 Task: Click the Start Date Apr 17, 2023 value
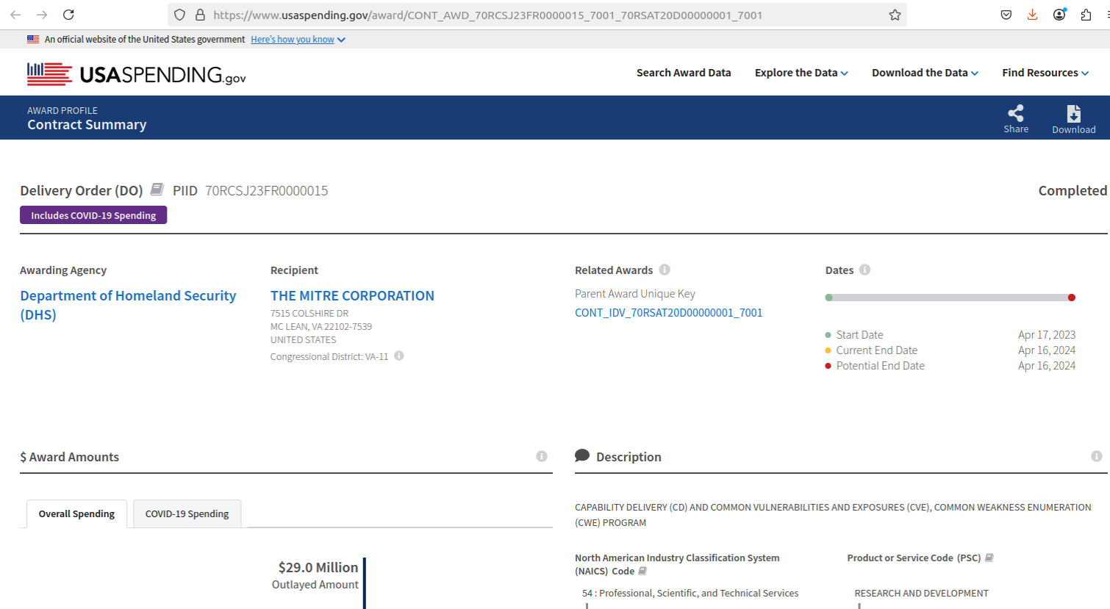point(1047,334)
